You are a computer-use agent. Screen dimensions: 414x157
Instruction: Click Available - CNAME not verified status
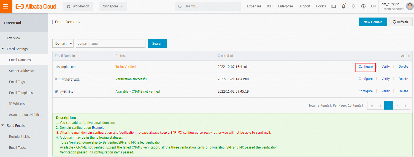[137, 91]
